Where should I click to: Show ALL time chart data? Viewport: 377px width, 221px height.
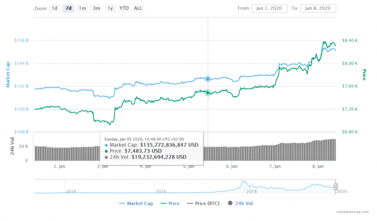pyautogui.click(x=138, y=8)
